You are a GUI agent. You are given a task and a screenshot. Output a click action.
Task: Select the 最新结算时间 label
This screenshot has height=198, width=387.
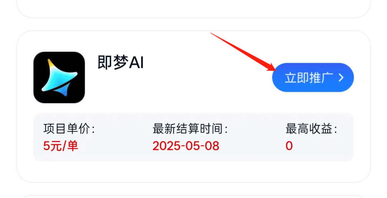pos(190,129)
